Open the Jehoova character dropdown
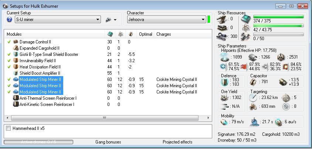 [x=167, y=19]
